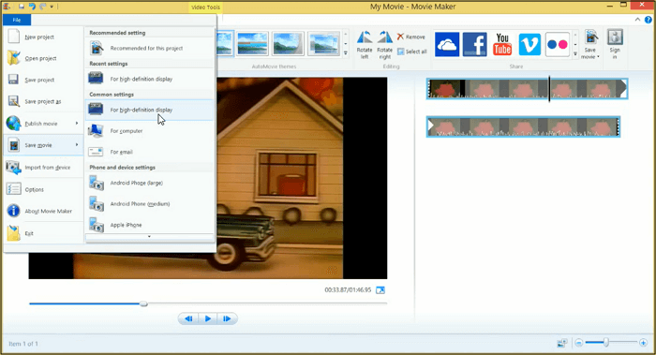Click Undo in quick access toolbar

coord(32,7)
